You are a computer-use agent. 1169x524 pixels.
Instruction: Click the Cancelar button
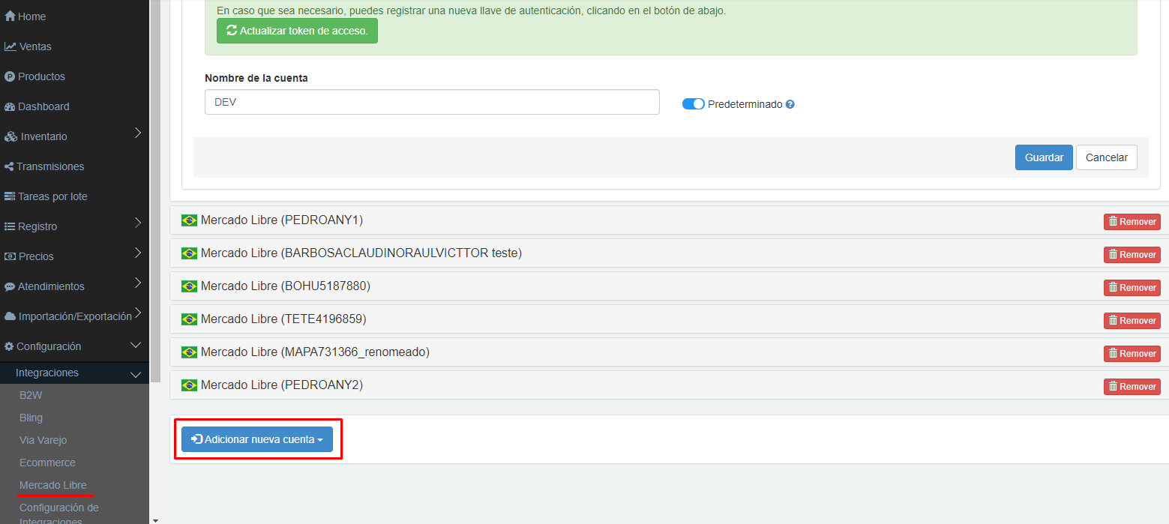pos(1107,157)
